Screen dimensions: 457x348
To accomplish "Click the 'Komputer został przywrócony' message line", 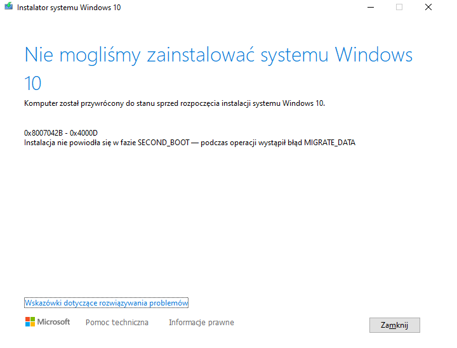I will click(x=175, y=103).
